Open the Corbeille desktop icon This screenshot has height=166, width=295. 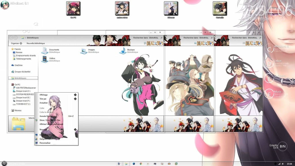click(x=221, y=9)
